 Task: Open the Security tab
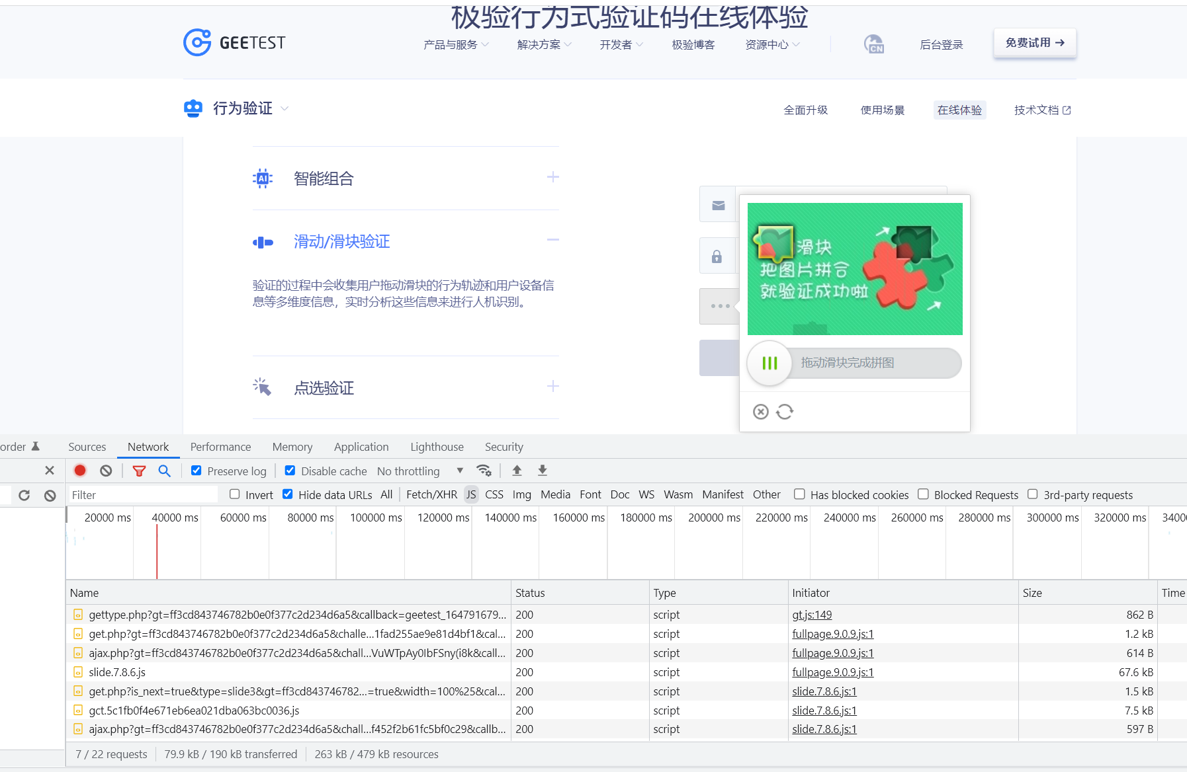point(504,447)
